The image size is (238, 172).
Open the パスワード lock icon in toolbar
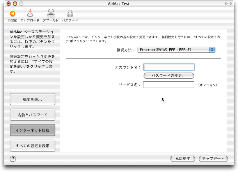pyautogui.click(x=70, y=13)
